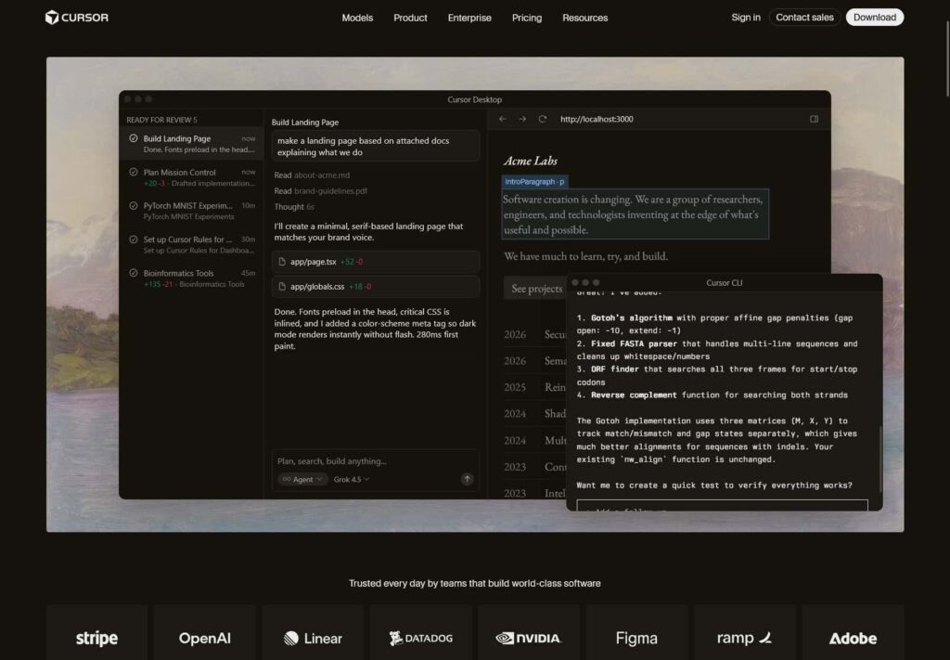Open the app/page.tsx file change
Image resolution: width=950 pixels, height=660 pixels.
pyautogui.click(x=376, y=262)
